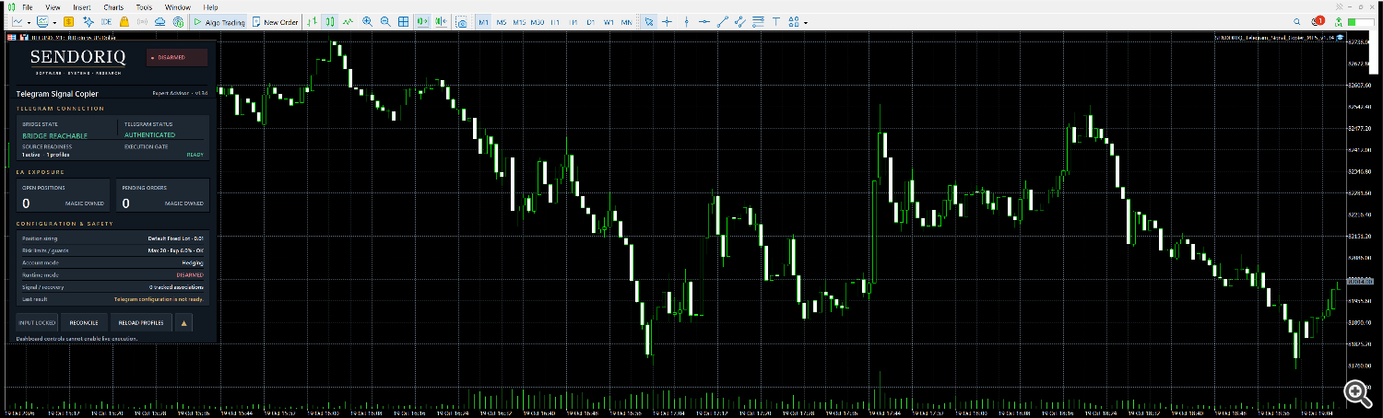
Task: Switch to bar chart display
Action: 312,21
